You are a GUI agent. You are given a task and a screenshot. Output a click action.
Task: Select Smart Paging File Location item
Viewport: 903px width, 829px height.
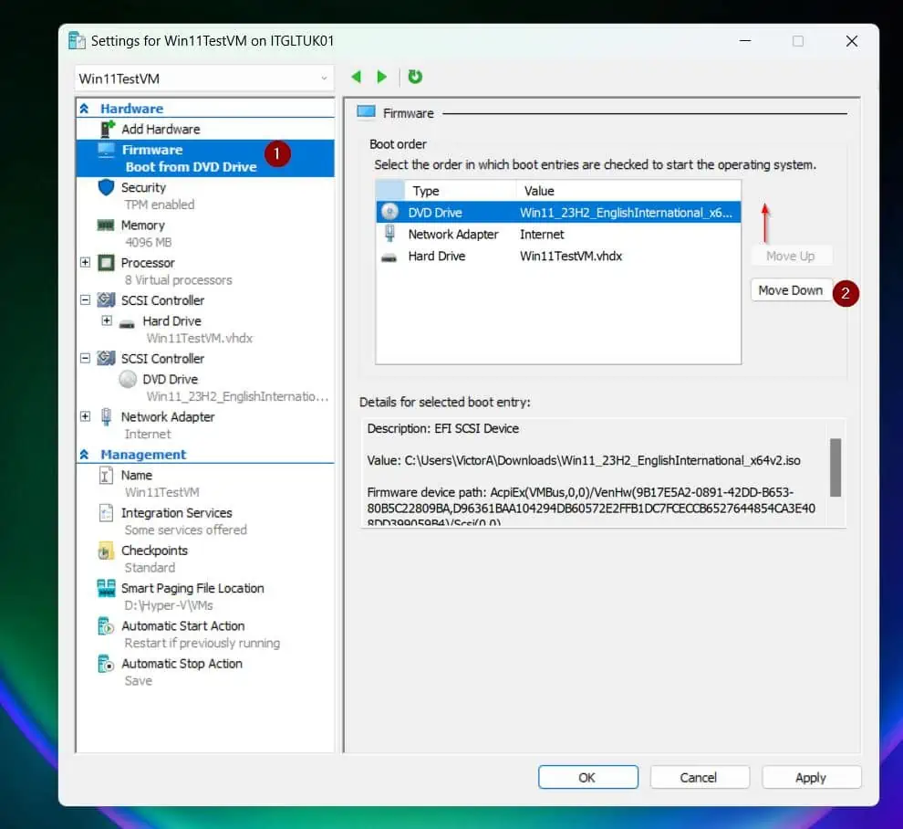coord(192,588)
